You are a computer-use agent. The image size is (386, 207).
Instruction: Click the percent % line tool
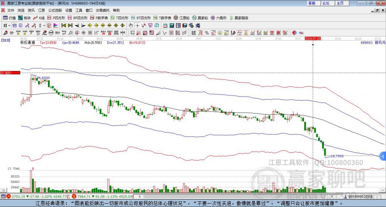(x=207, y=33)
